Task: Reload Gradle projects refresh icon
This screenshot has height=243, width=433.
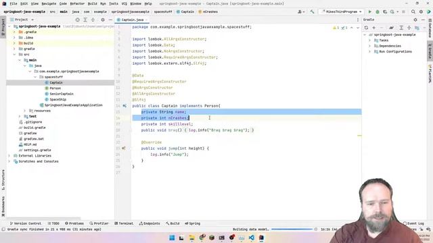Action: tap(366, 28)
